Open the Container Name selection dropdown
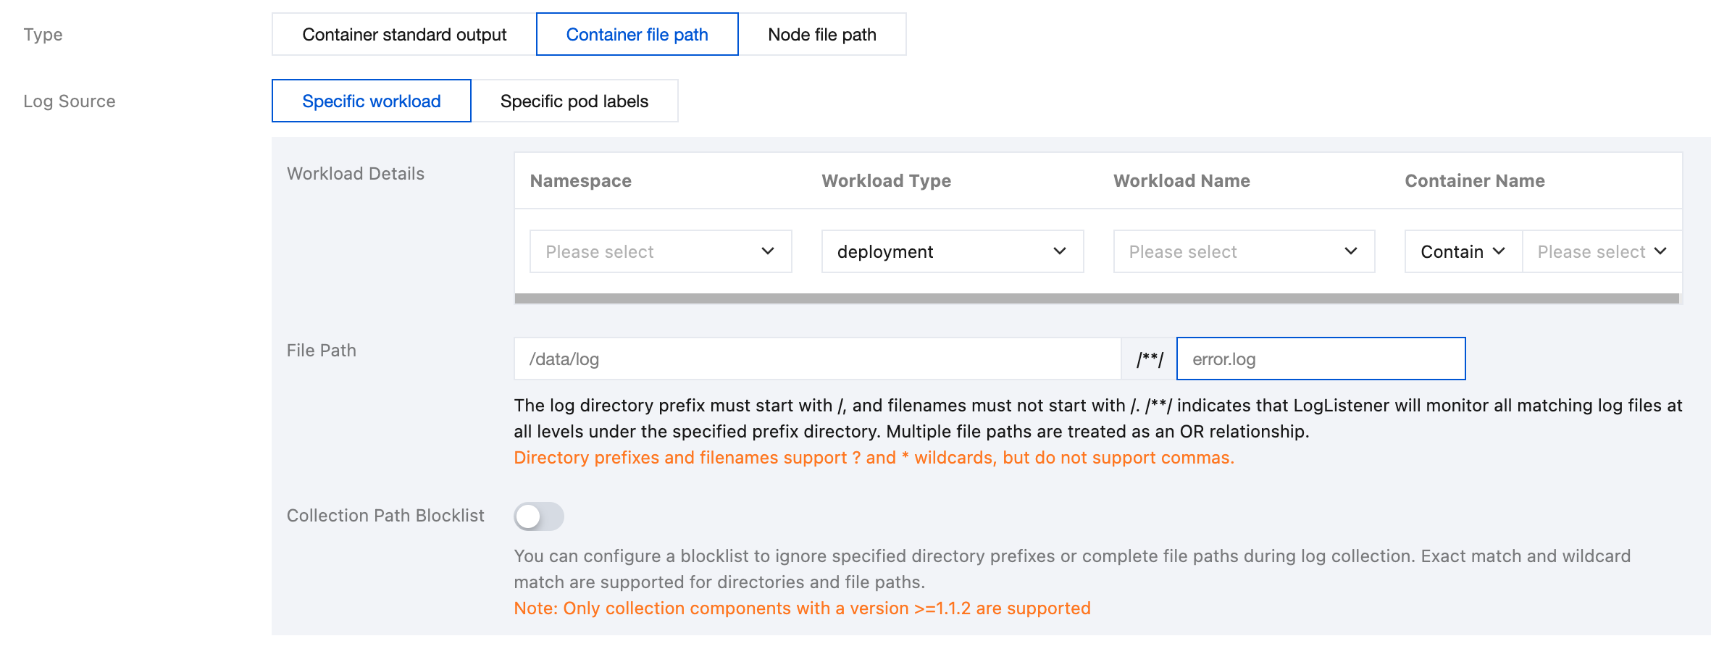 [x=1601, y=251]
